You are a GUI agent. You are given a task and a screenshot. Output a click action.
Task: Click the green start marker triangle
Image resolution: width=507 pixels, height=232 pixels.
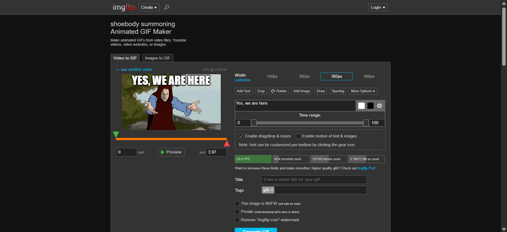pyautogui.click(x=116, y=134)
